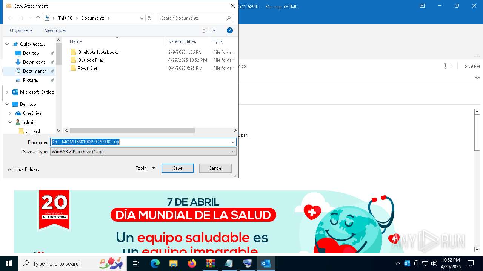This screenshot has height=271, width=483.
Task: Open recent locations dropdown
Action: 30,18
